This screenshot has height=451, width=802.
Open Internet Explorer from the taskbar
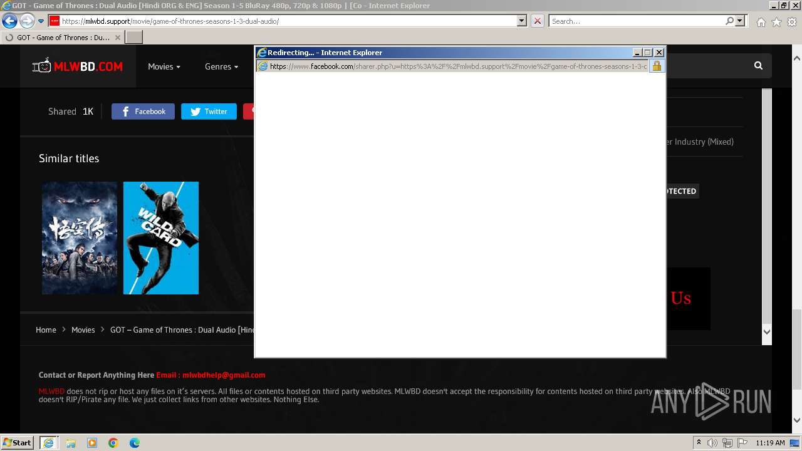(x=48, y=443)
